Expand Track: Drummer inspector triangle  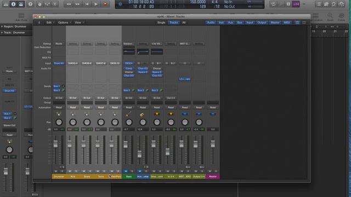click(x=2, y=33)
